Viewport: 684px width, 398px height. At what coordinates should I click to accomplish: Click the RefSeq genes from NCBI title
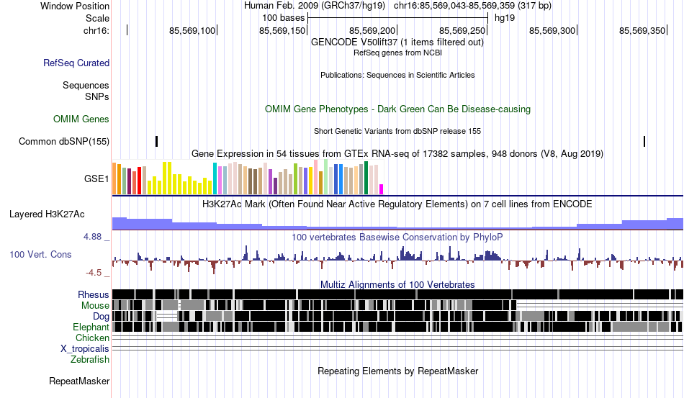click(397, 53)
